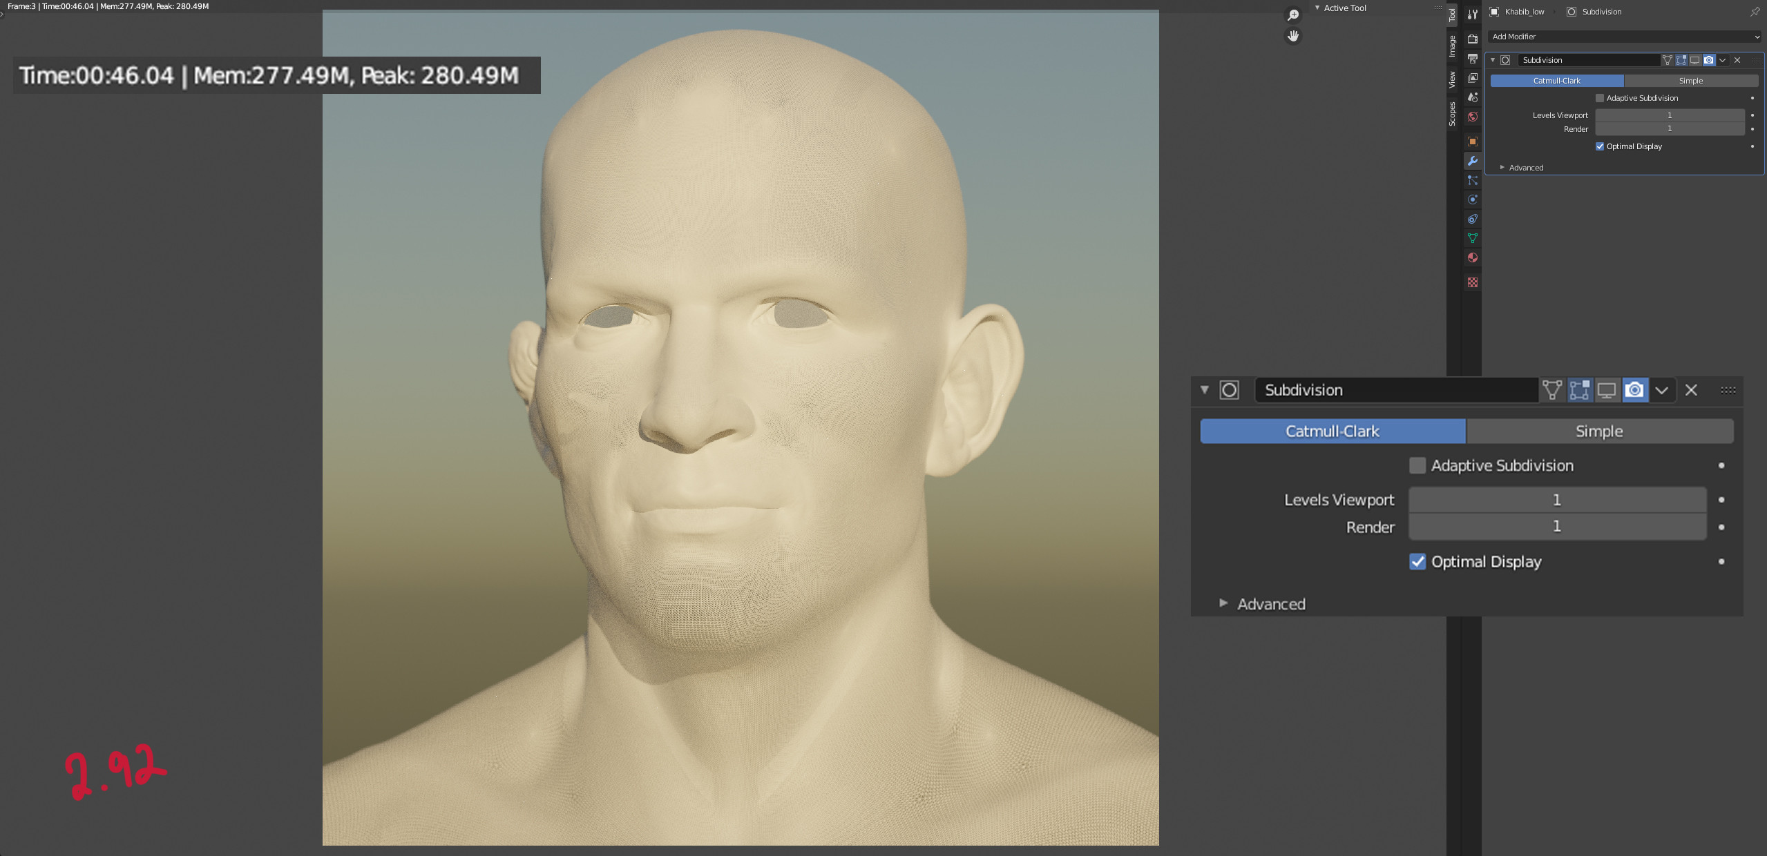Open the Scene properties icon
Screen dimensions: 1767x856
tap(1472, 97)
